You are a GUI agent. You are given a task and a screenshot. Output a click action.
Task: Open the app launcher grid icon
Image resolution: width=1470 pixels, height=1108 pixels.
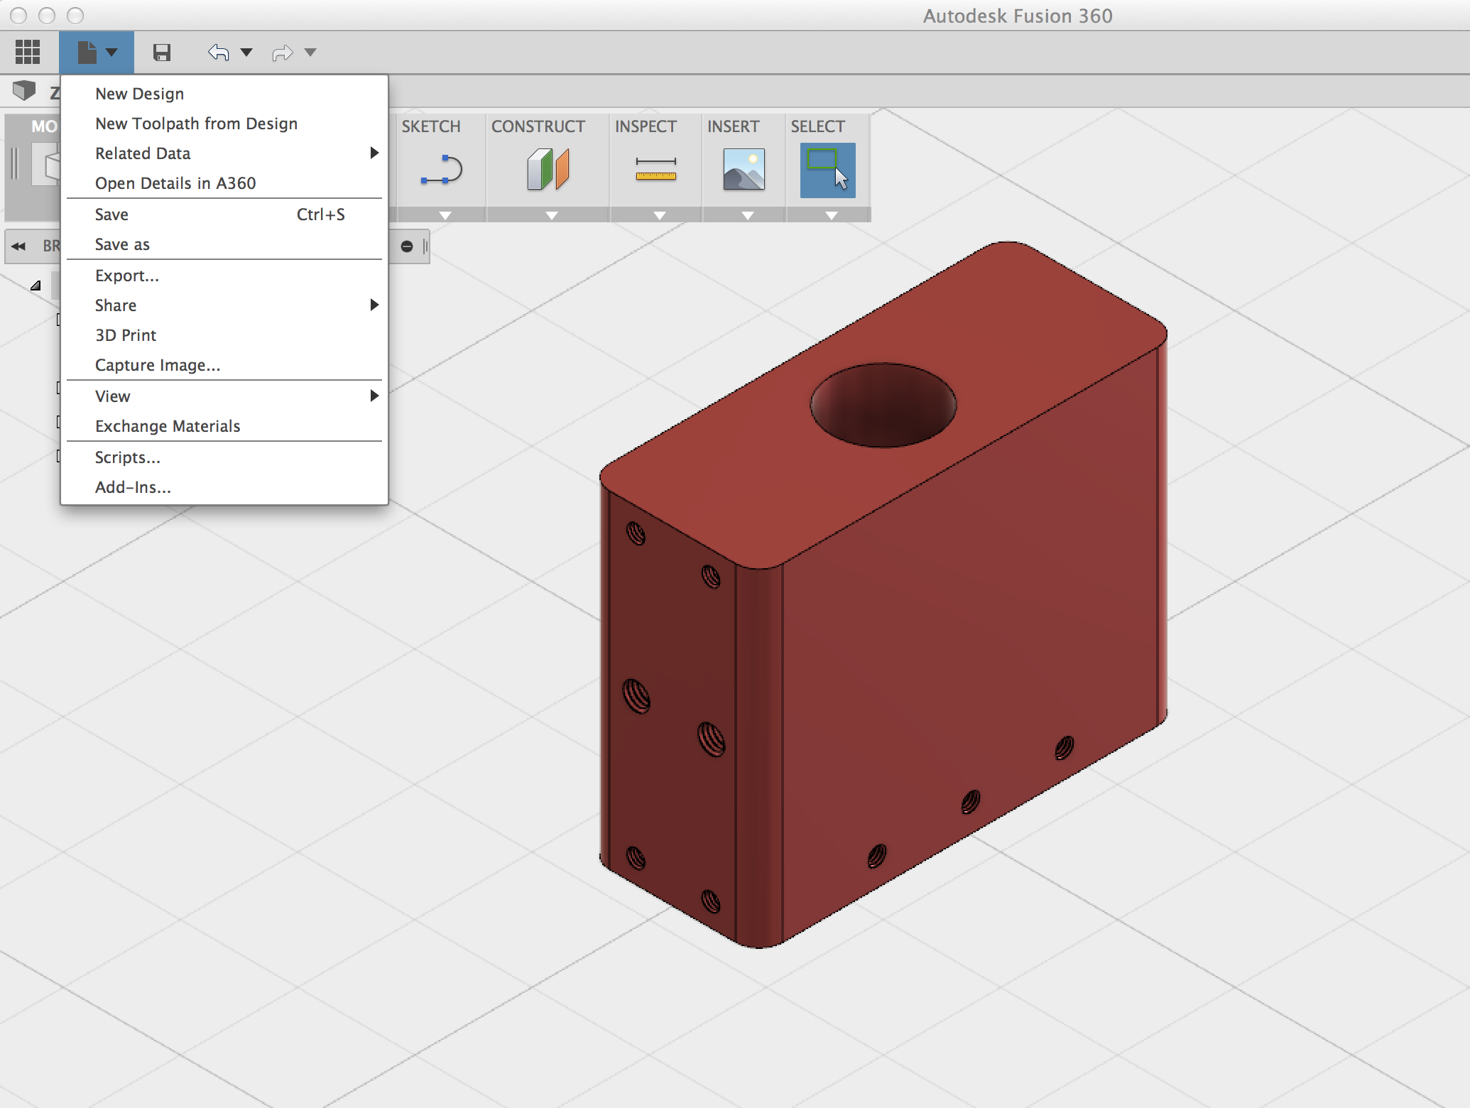pos(27,51)
